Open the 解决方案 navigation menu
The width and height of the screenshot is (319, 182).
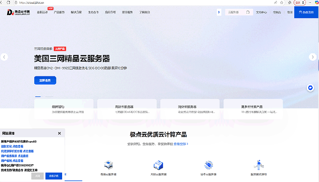pyautogui.click(x=76, y=12)
